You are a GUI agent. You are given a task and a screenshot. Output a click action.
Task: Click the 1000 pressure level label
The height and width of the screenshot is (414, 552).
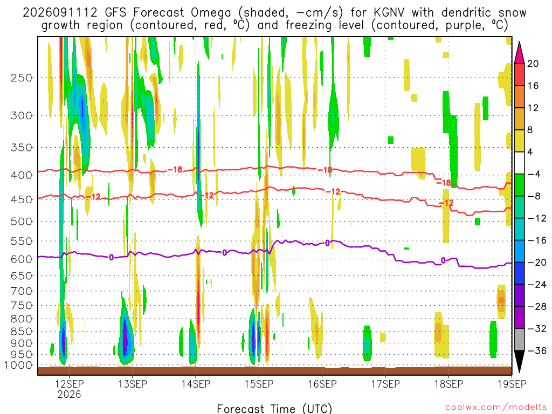pyautogui.click(x=18, y=365)
